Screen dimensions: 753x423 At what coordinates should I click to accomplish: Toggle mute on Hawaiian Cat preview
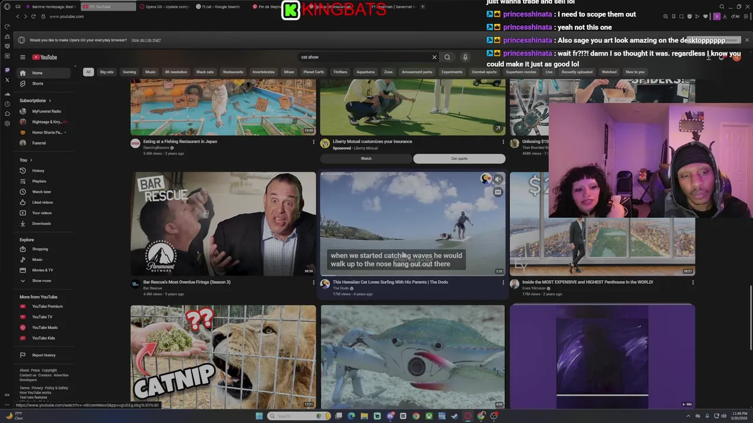coord(498,179)
